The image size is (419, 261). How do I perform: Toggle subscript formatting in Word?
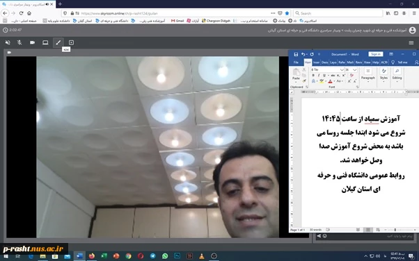click(338, 76)
